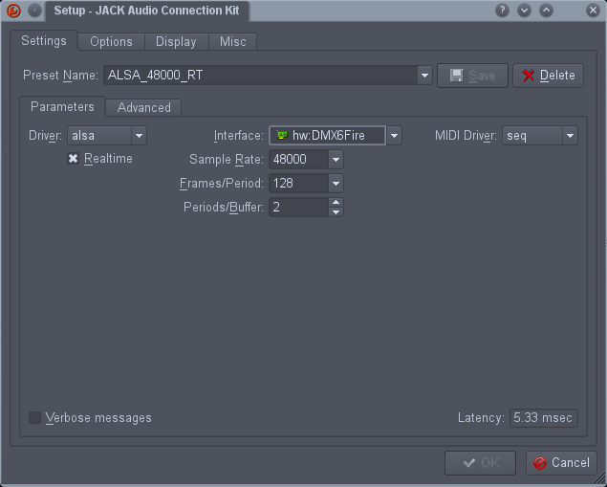Click the QjackCtl app icon in title bar
607x487 pixels.
coord(13,11)
